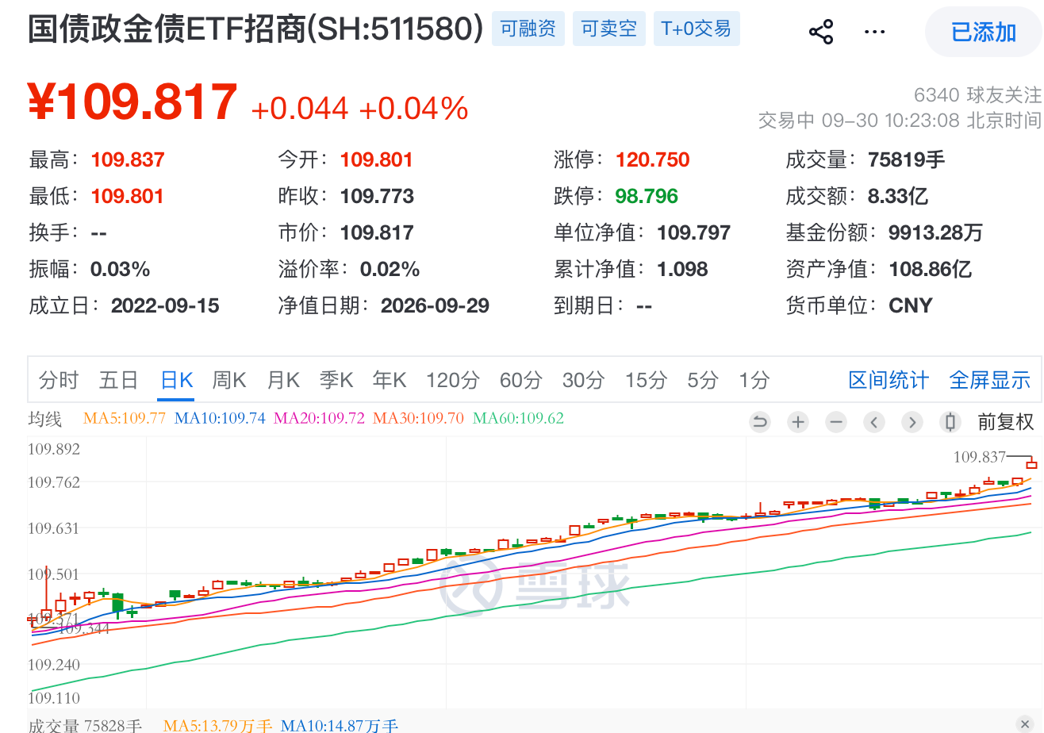Click the MA20:109.72 legend label
The width and height of the screenshot is (1044, 733).
(320, 418)
